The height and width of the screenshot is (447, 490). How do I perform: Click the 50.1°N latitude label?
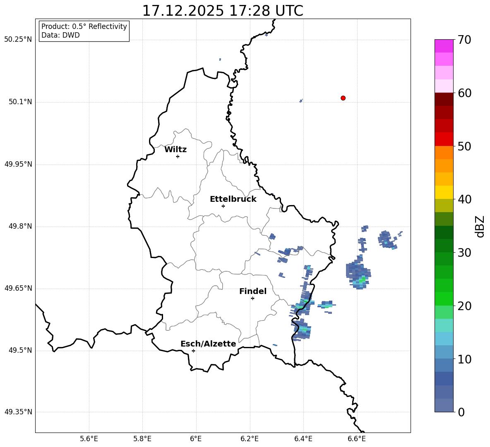click(20, 102)
